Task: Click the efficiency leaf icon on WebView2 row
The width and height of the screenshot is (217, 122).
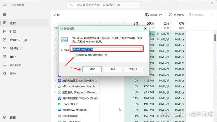Action: [x=121, y=110]
